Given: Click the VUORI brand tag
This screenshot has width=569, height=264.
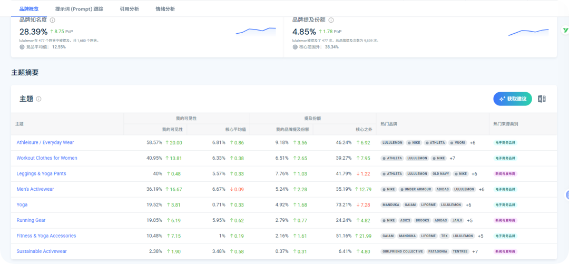Looking at the screenshot, I should point(458,143).
